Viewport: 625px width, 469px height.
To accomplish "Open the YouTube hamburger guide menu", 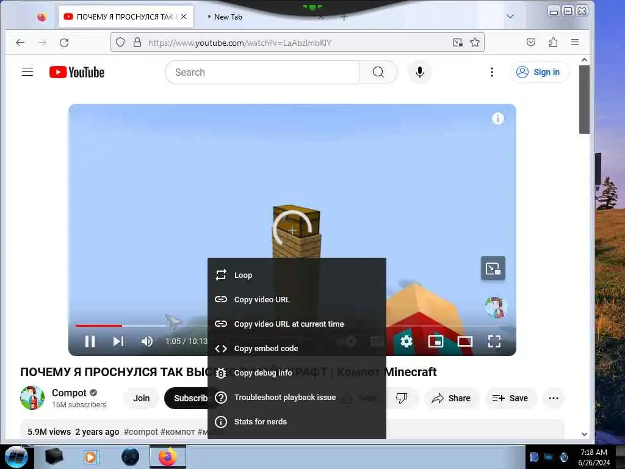I will coord(27,72).
